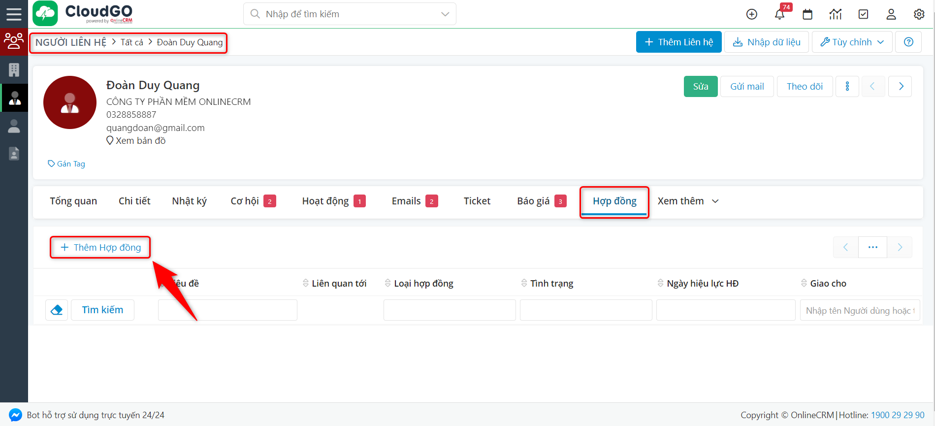Viewport: 935px width, 426px height.
Task: Open the reports chart icon
Action: [x=836, y=14]
